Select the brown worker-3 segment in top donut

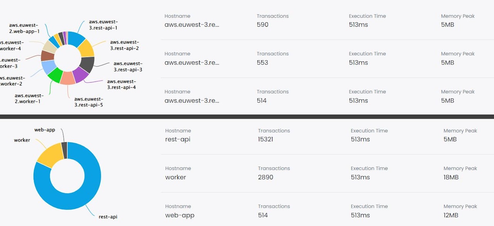[x=47, y=56]
